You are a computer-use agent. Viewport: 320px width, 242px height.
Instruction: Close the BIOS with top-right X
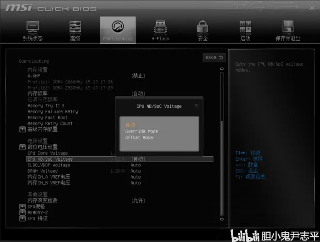(312, 8)
